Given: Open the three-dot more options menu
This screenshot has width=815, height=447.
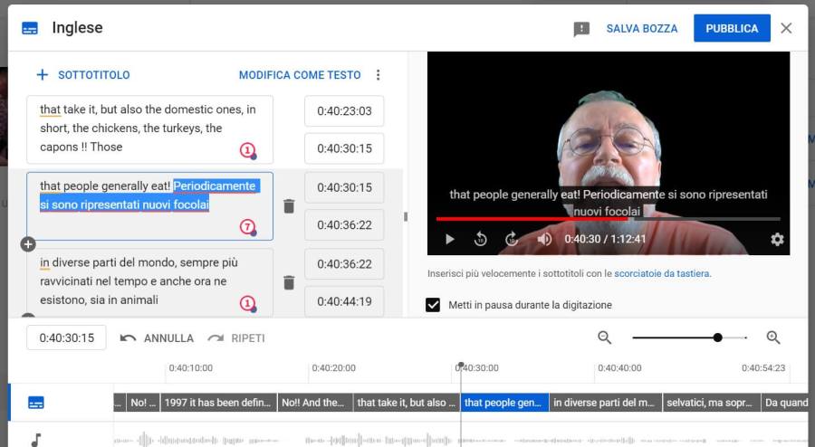Looking at the screenshot, I should click(379, 75).
